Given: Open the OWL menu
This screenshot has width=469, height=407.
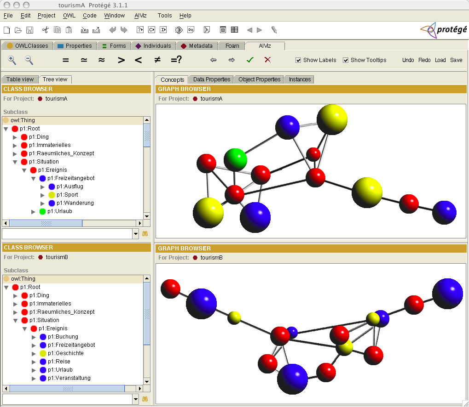Looking at the screenshot, I should pos(69,16).
